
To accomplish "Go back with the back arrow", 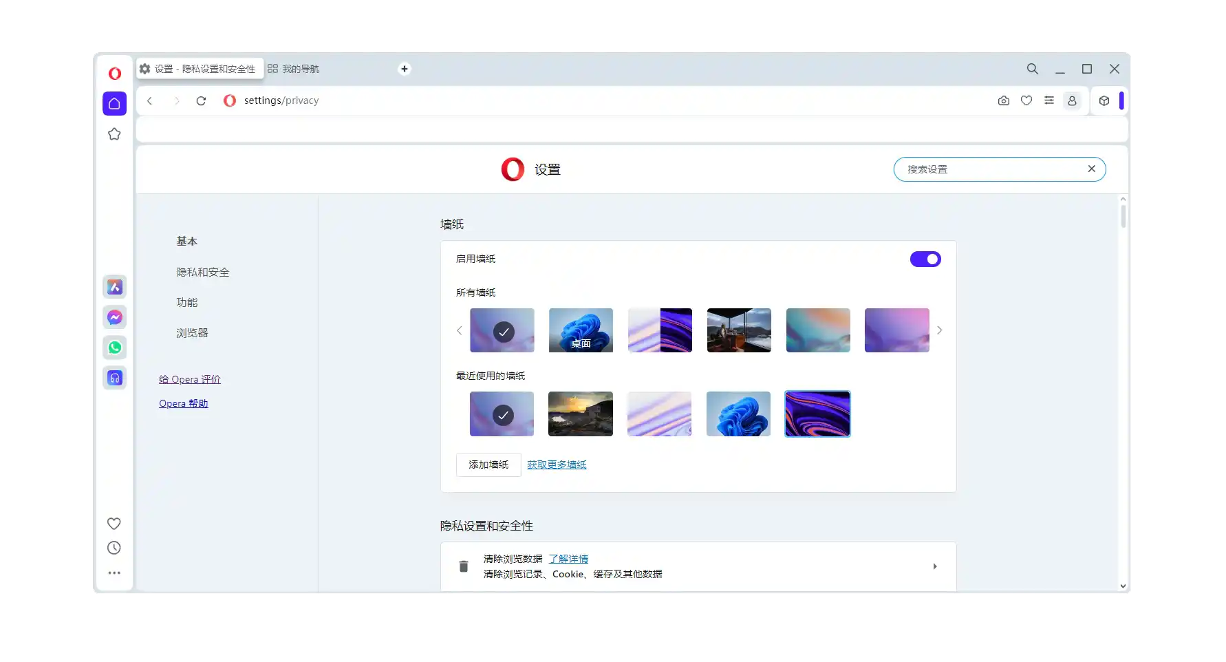I will click(149, 100).
